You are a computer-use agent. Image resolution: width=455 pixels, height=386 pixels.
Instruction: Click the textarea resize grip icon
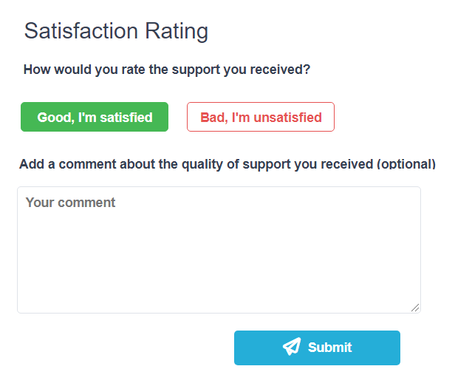click(415, 308)
